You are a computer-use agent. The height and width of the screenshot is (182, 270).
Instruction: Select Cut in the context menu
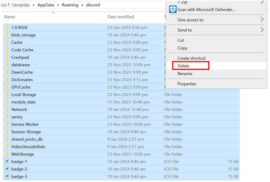coord(181,40)
